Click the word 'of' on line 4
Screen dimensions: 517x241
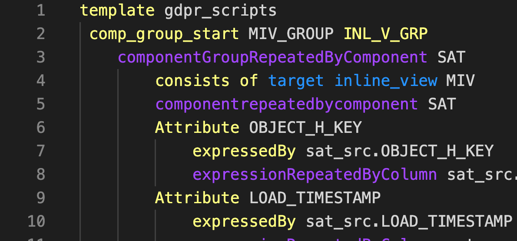pos(249,81)
